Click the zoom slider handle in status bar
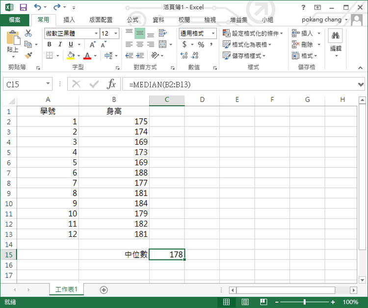Screen dimensions: 368x308 point(305,302)
